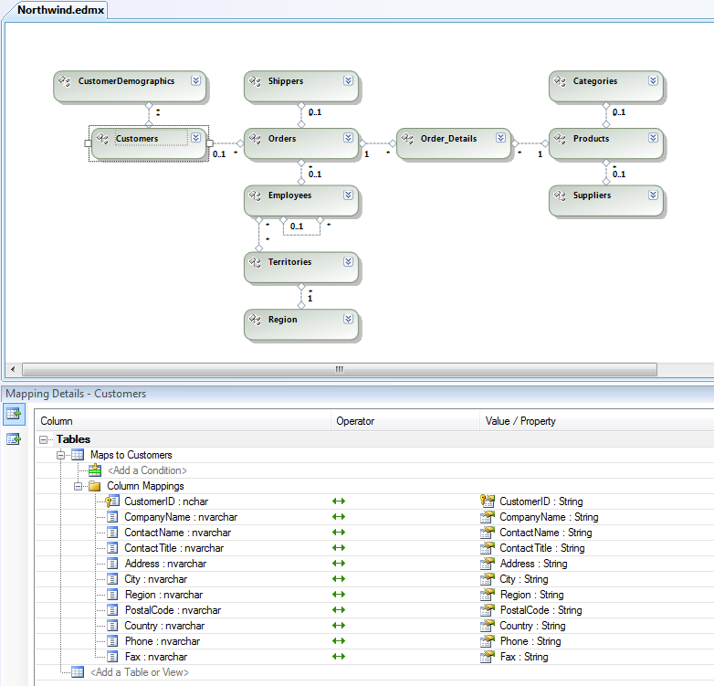Click the CustomerID : String key property icon
Screen dimensions: 714x686
tap(488, 501)
